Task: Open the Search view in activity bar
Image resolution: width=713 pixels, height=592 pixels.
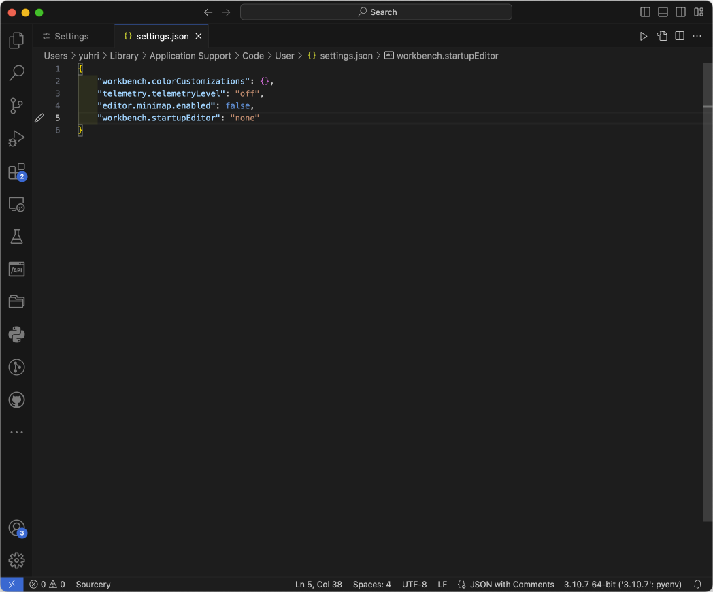Action: coord(16,73)
